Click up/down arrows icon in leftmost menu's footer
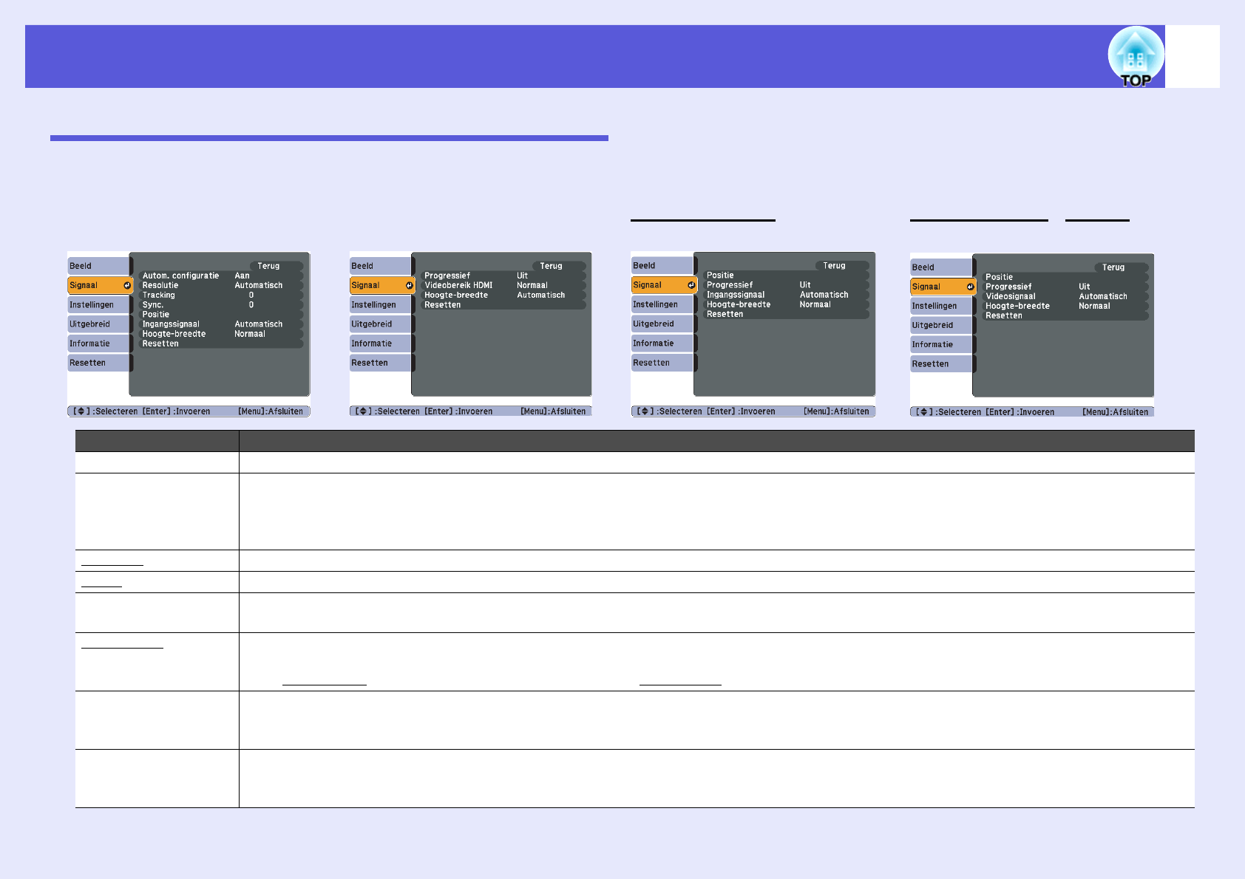This screenshot has width=1245, height=879. pos(81,411)
